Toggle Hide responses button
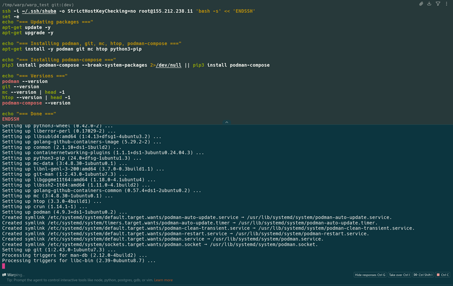The height and width of the screenshot is (286, 453). tap(370, 275)
